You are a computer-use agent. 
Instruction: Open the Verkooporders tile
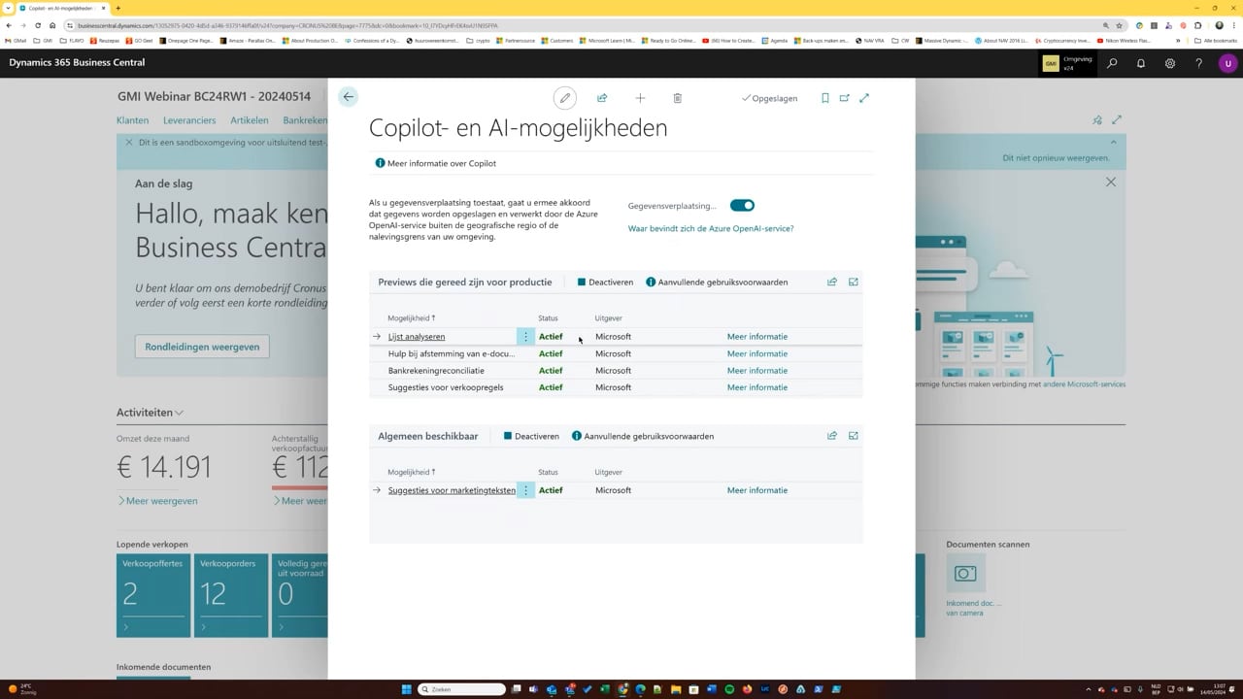[231, 595]
